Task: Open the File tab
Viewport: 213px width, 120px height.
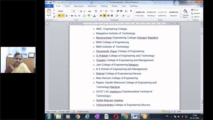Action: (49, 6)
